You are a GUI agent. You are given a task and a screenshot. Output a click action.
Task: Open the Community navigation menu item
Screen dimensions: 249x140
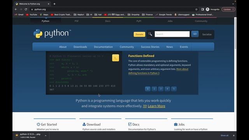[x=127, y=47]
